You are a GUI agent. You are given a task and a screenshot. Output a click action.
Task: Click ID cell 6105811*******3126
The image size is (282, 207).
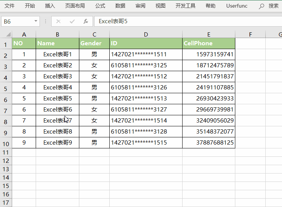pos(146,88)
